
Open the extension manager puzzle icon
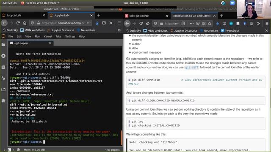(x=3, y=100)
